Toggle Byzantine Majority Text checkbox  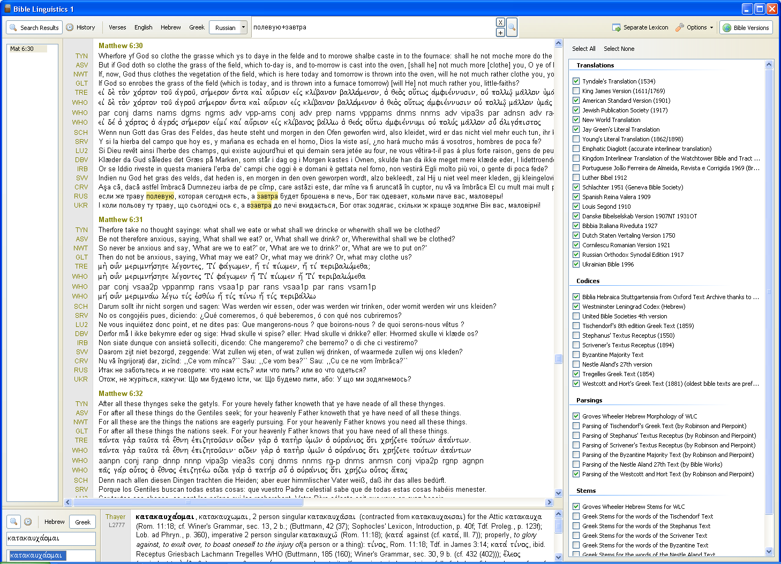(x=576, y=355)
